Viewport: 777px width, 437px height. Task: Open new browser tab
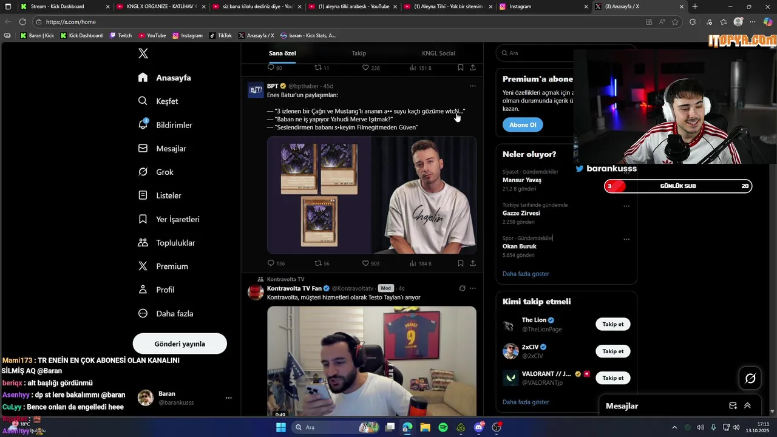(x=695, y=7)
